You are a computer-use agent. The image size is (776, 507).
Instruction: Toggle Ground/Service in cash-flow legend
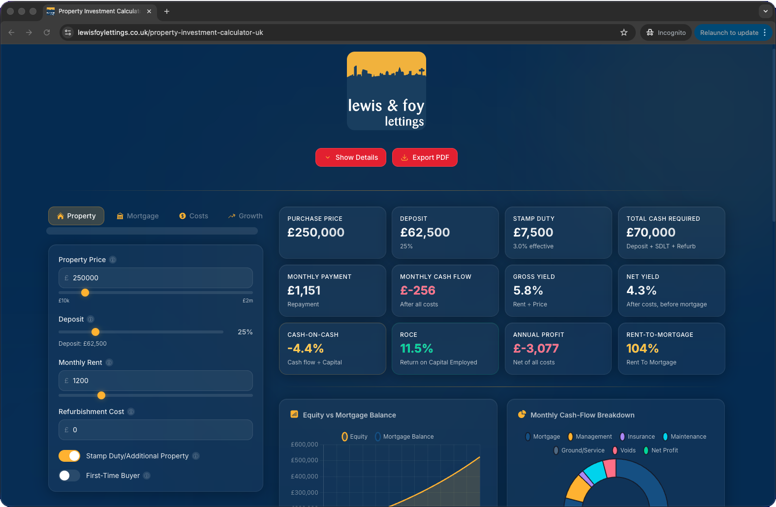pos(579,450)
